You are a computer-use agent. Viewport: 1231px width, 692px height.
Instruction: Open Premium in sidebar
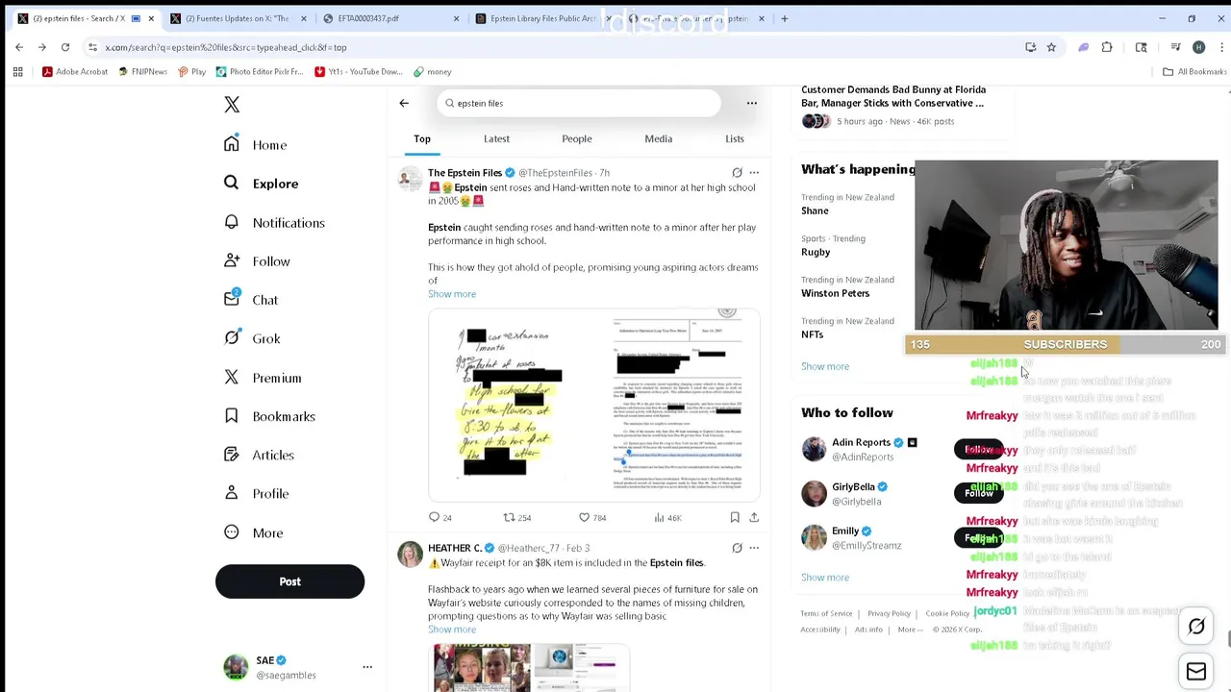pos(263,378)
